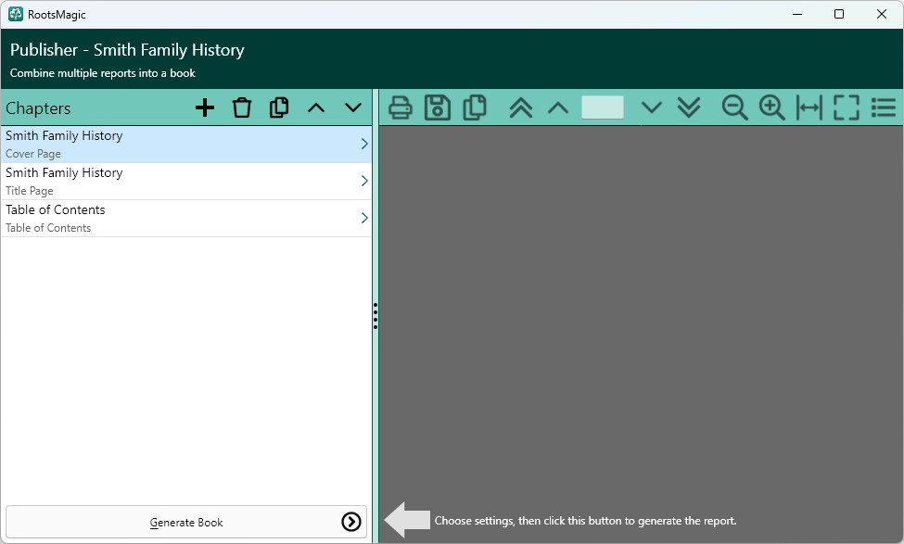This screenshot has width=904, height=544.
Task: Zoom out of the preview
Action: tap(734, 108)
